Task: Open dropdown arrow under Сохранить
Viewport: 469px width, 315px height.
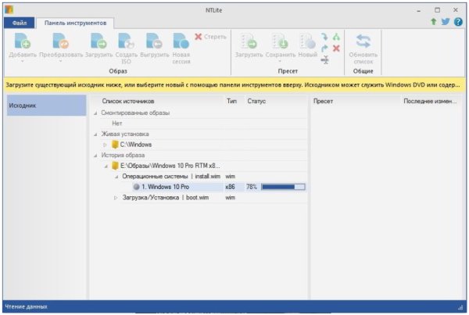Action: pyautogui.click(x=280, y=62)
